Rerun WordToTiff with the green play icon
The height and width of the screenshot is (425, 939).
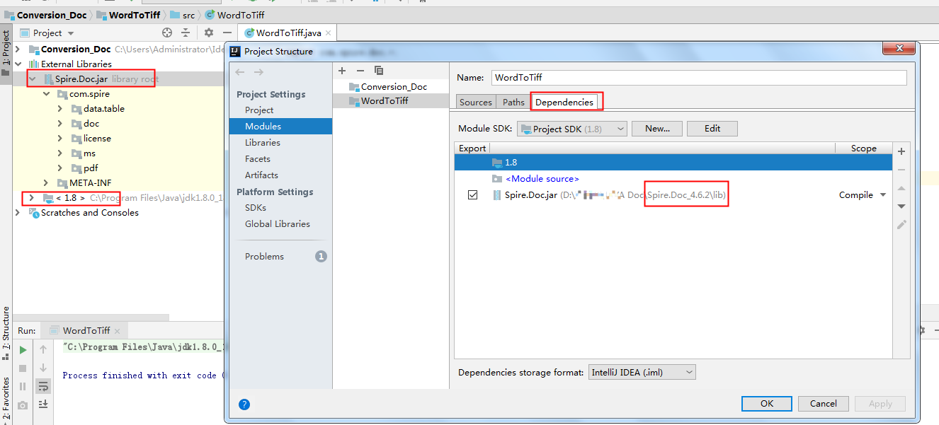pyautogui.click(x=23, y=349)
